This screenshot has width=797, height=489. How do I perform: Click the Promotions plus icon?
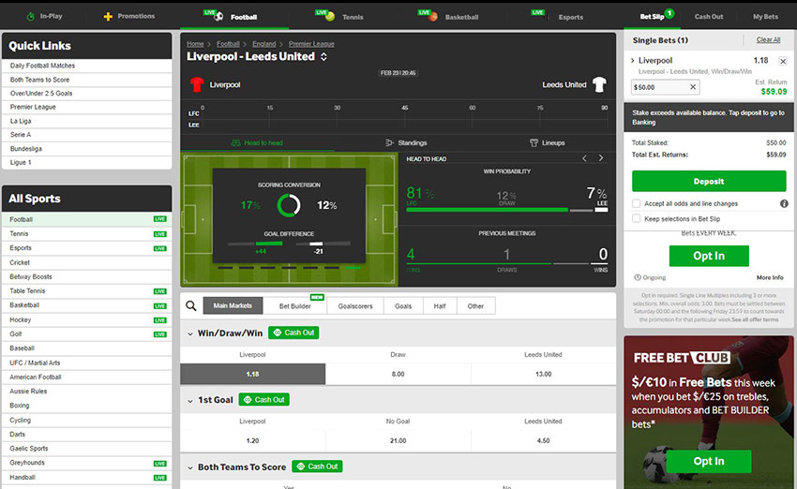[108, 17]
